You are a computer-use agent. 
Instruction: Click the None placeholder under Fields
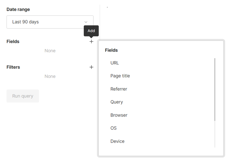[50, 51]
